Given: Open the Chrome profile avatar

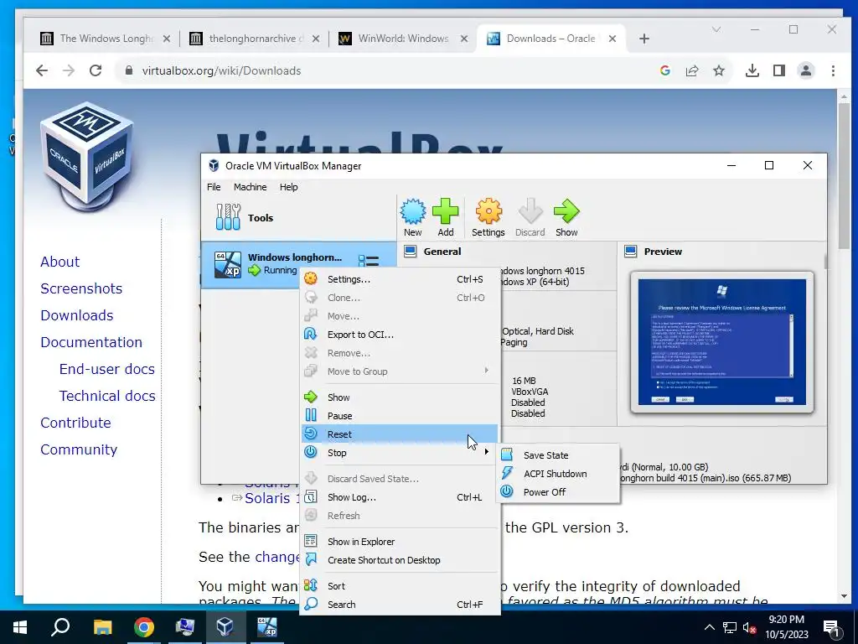Looking at the screenshot, I should point(806,70).
